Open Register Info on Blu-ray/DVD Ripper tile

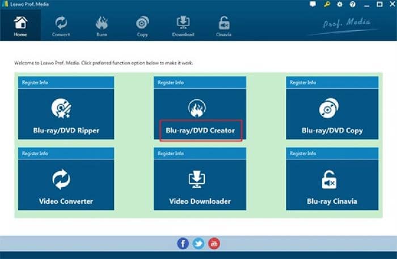coord(35,83)
